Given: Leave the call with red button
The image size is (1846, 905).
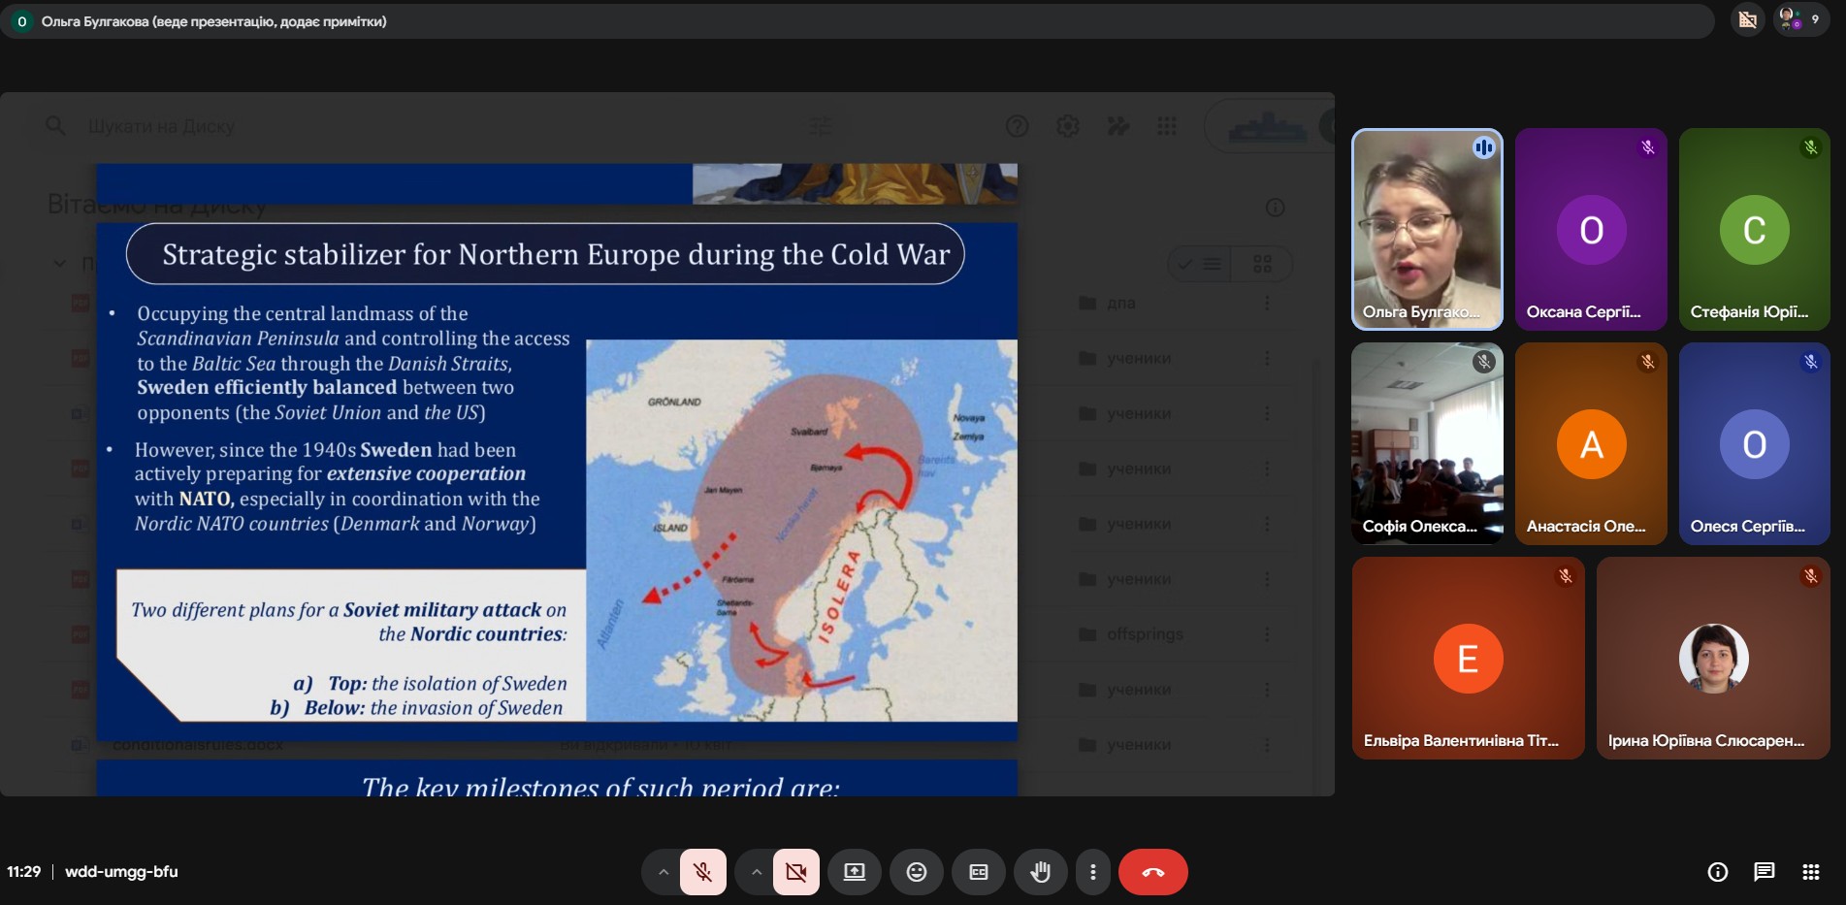Looking at the screenshot, I should [1152, 872].
